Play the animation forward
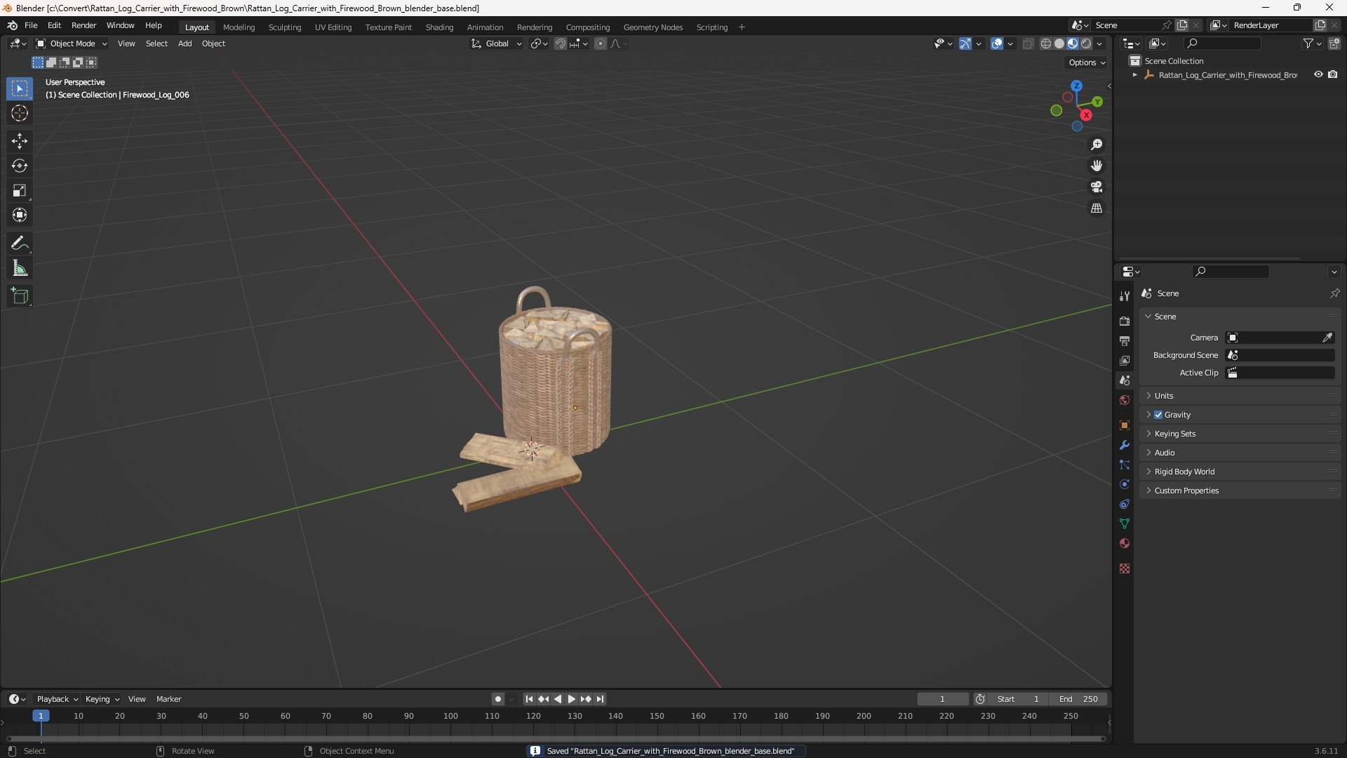 tap(571, 699)
